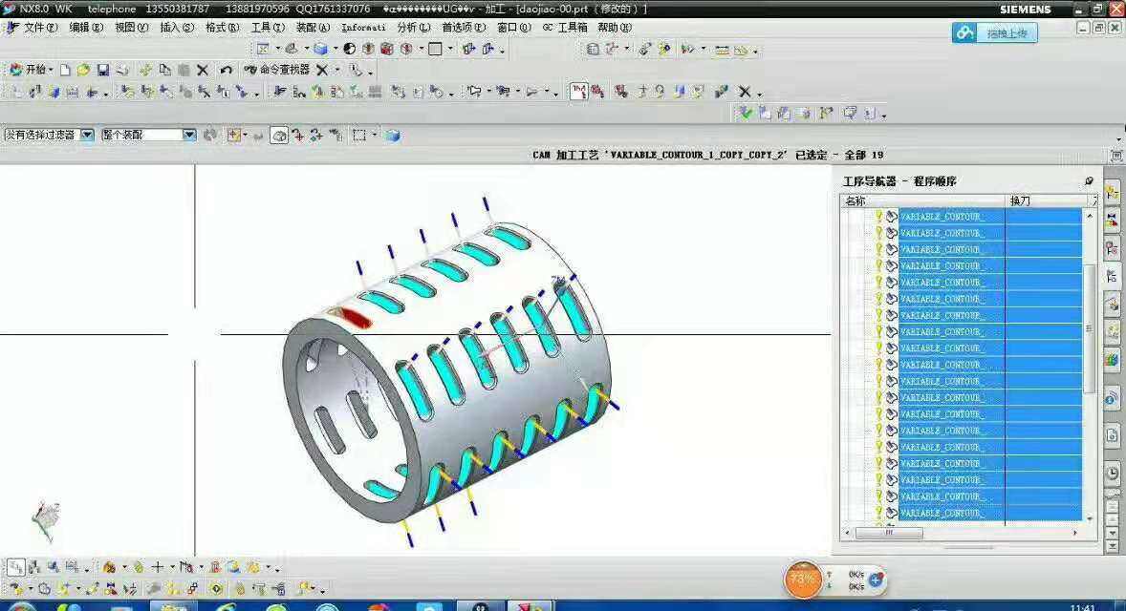
Task: Click the blue cube icon in selection bar
Action: pyautogui.click(x=392, y=136)
